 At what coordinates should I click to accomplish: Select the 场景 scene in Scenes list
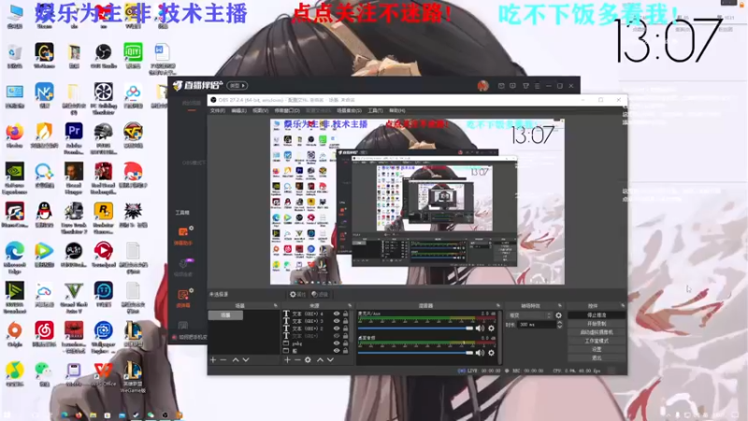coord(225,315)
